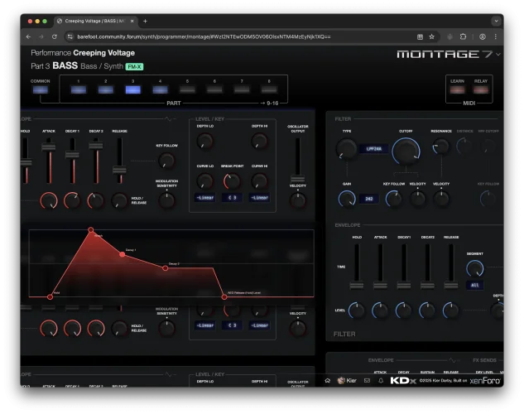Click the waveform icon on operator envelope header
The width and height of the screenshot is (524, 414).
click(168, 119)
